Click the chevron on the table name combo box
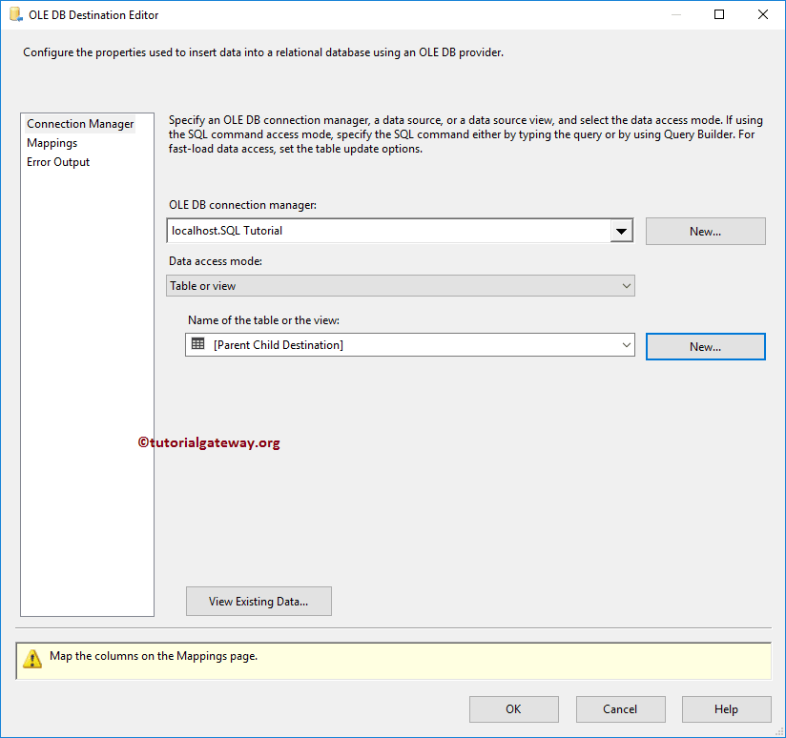Viewport: 786px width, 738px height. (x=627, y=346)
